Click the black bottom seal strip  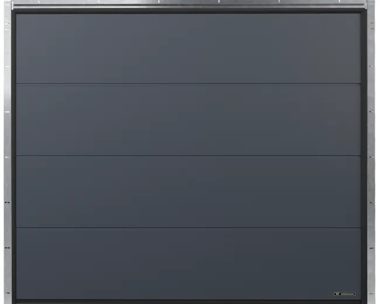click(188, 302)
